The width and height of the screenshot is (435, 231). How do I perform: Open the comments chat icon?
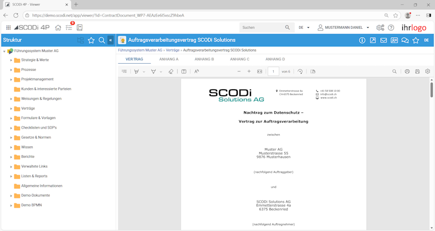click(405, 40)
